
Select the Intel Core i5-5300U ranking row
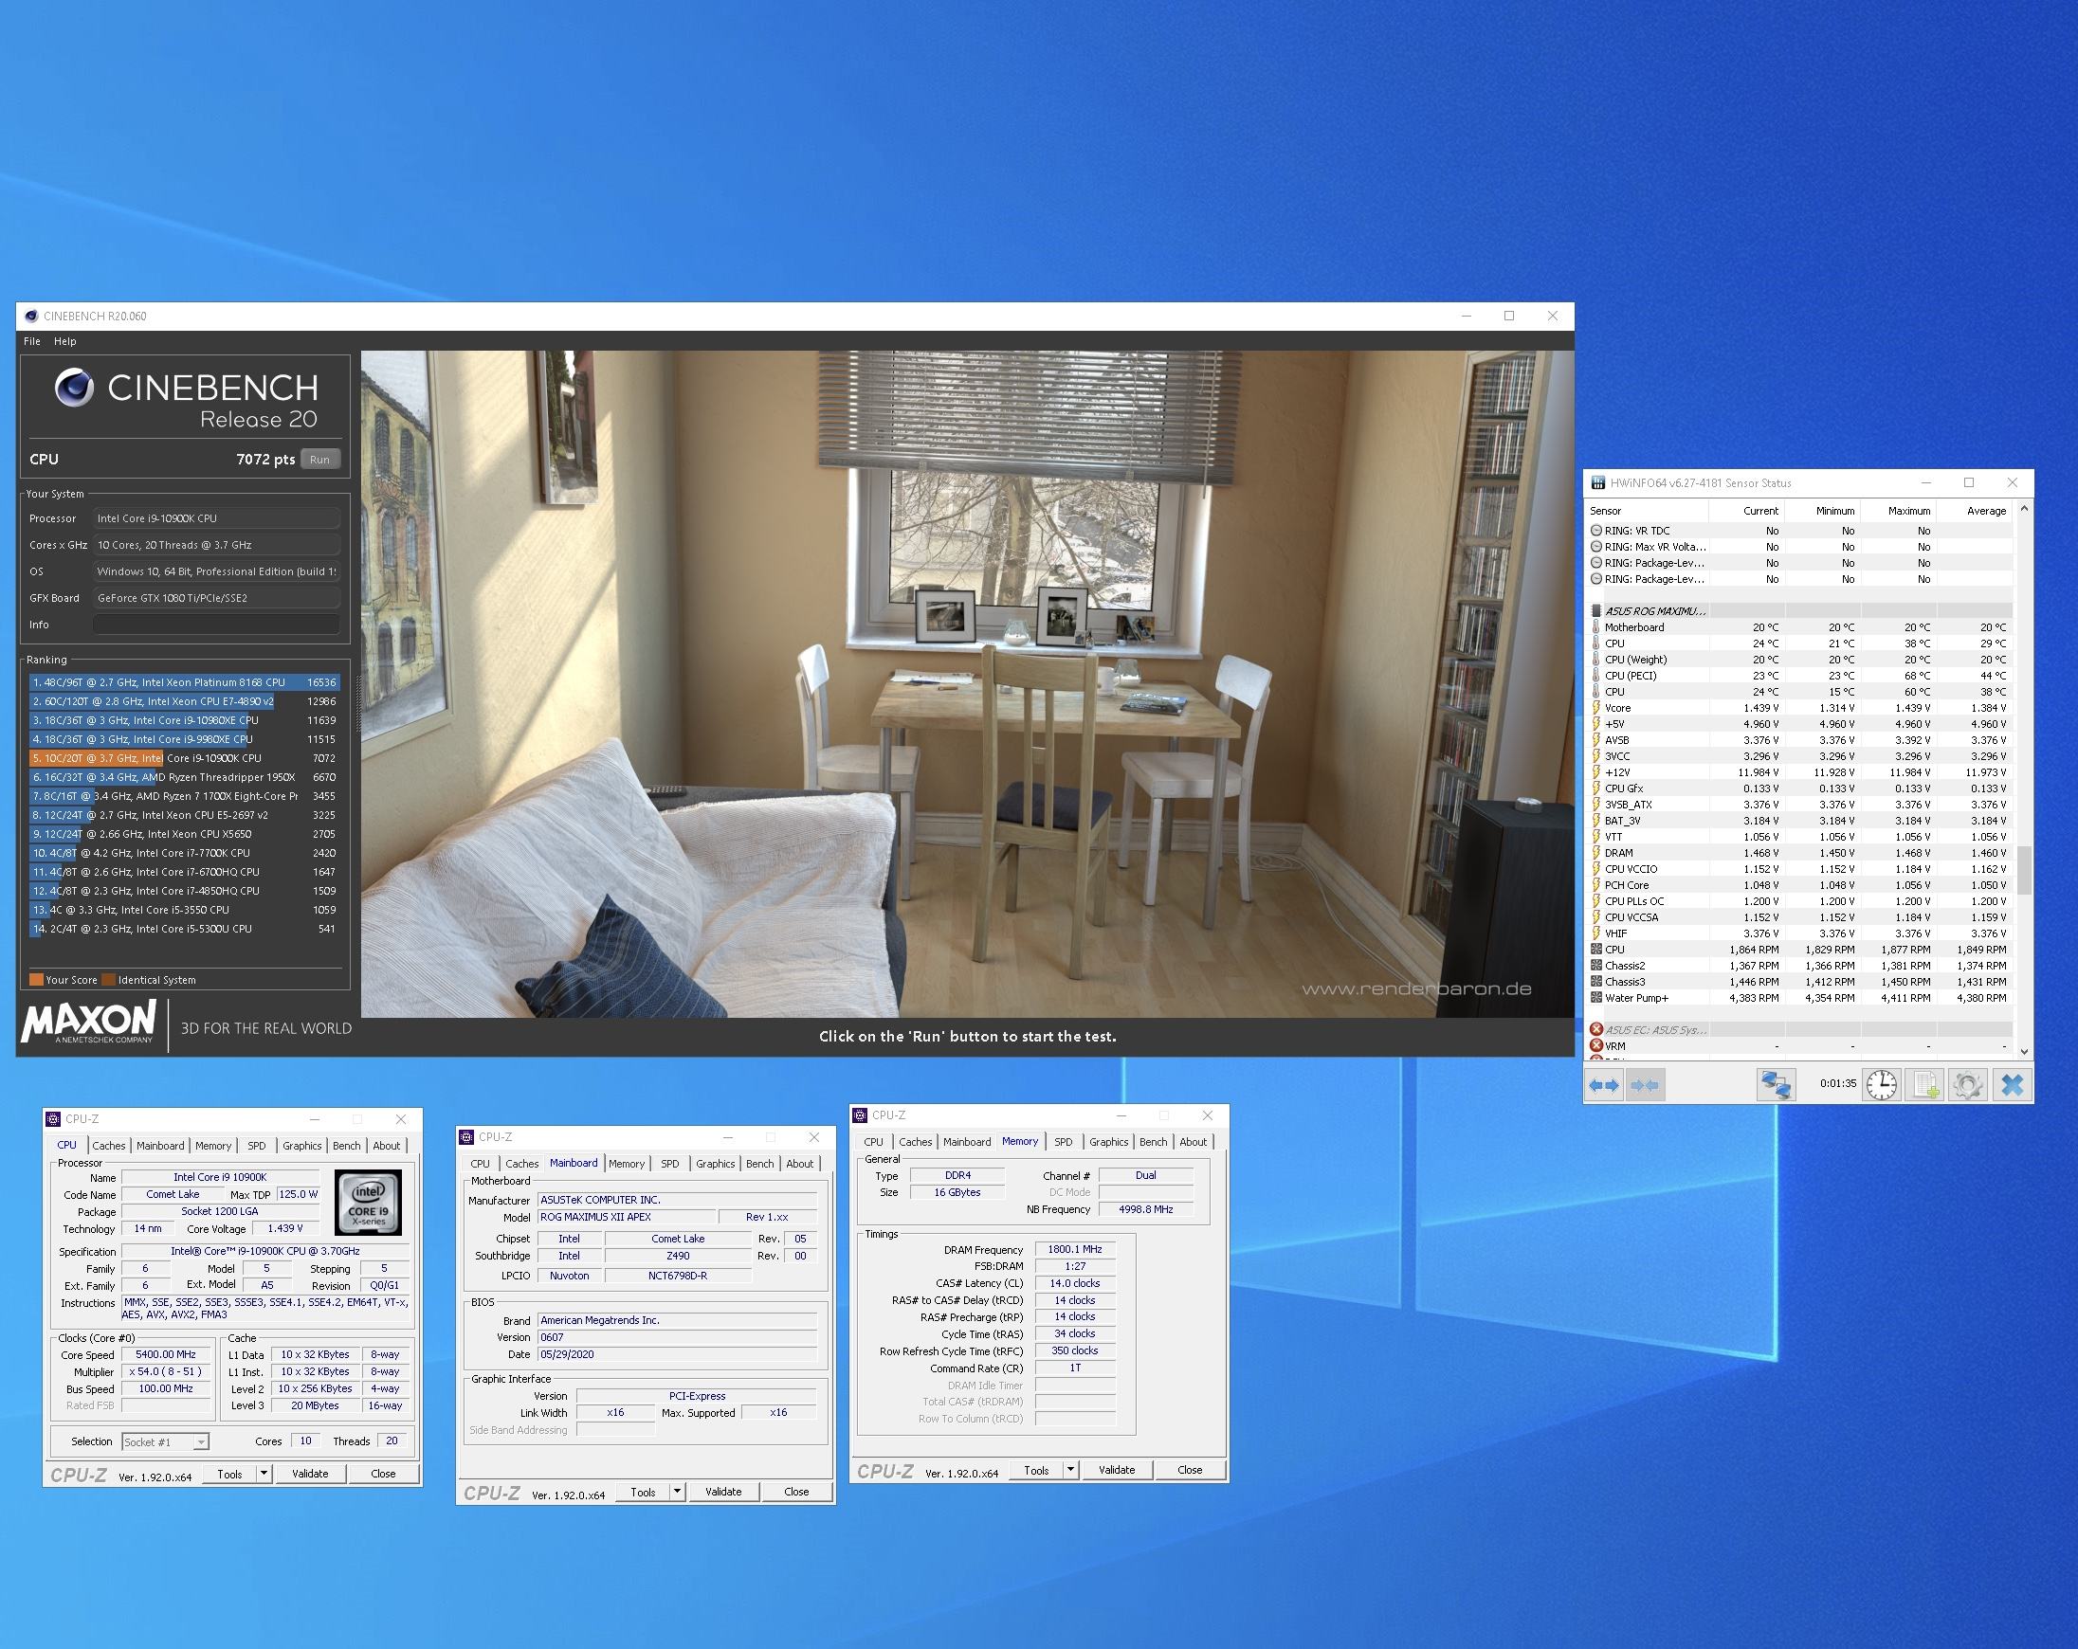[x=184, y=929]
